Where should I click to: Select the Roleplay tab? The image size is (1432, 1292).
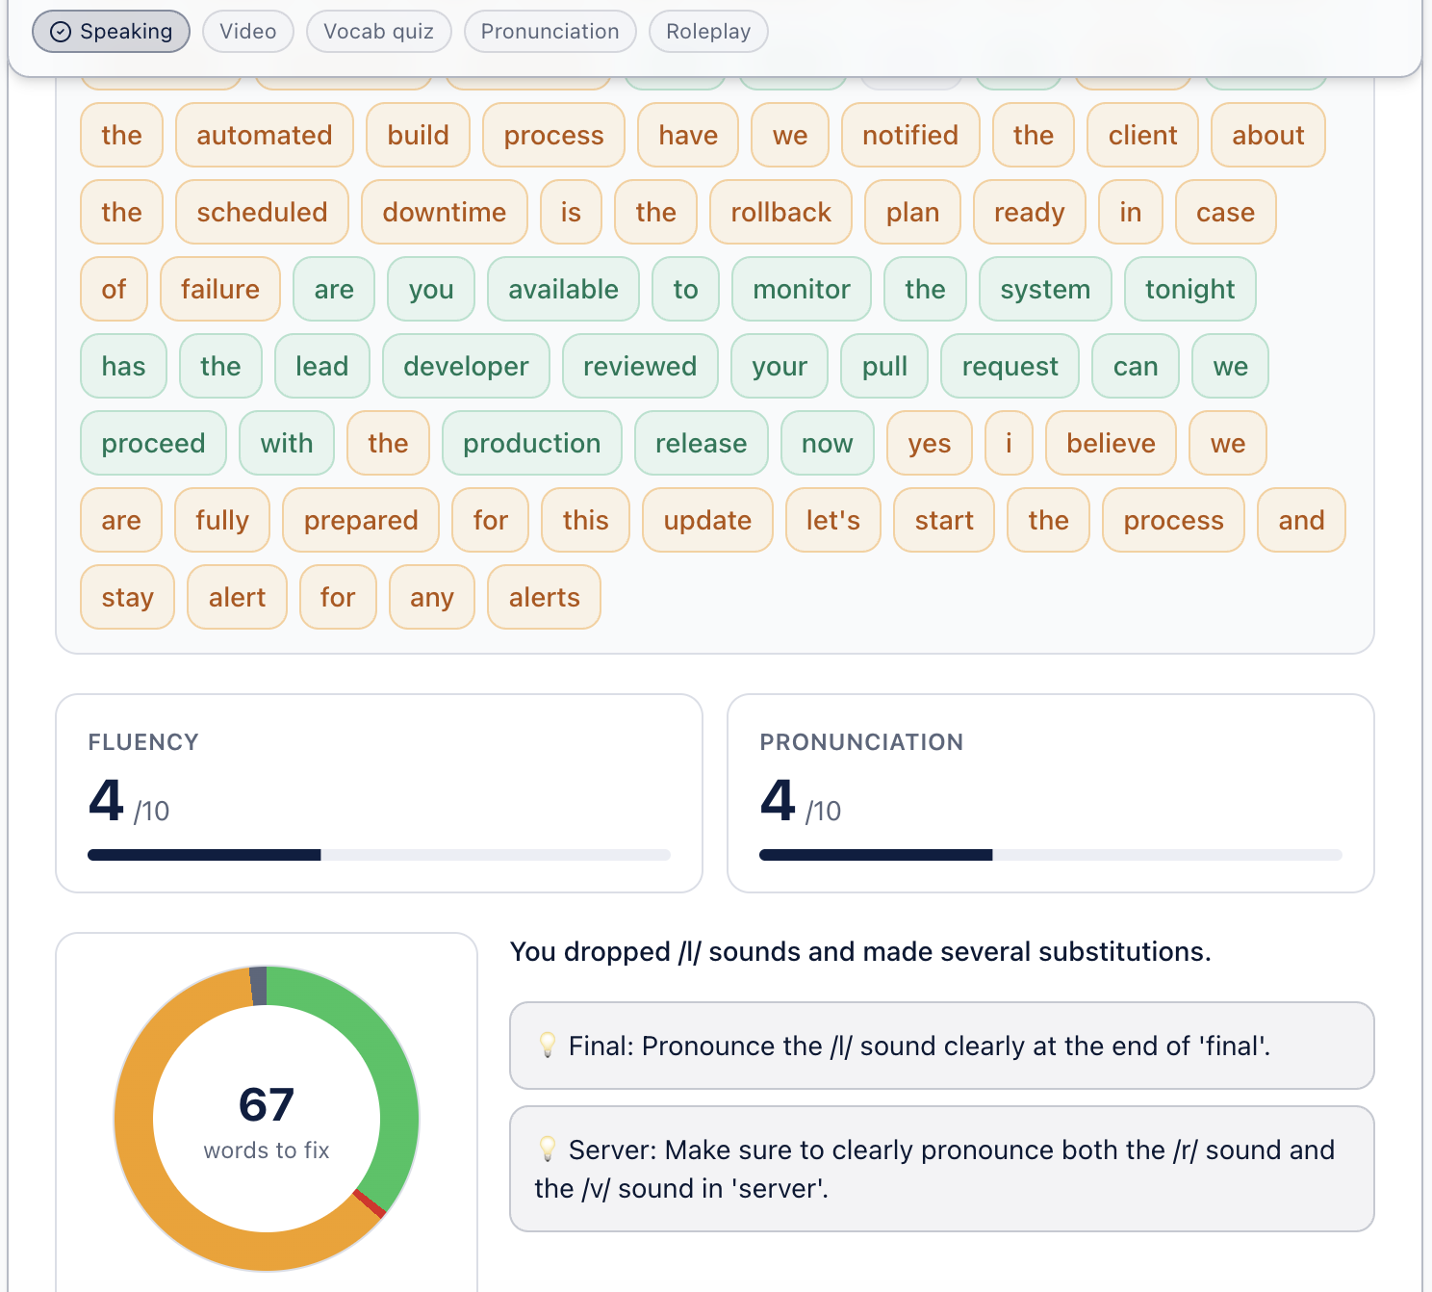(x=708, y=32)
